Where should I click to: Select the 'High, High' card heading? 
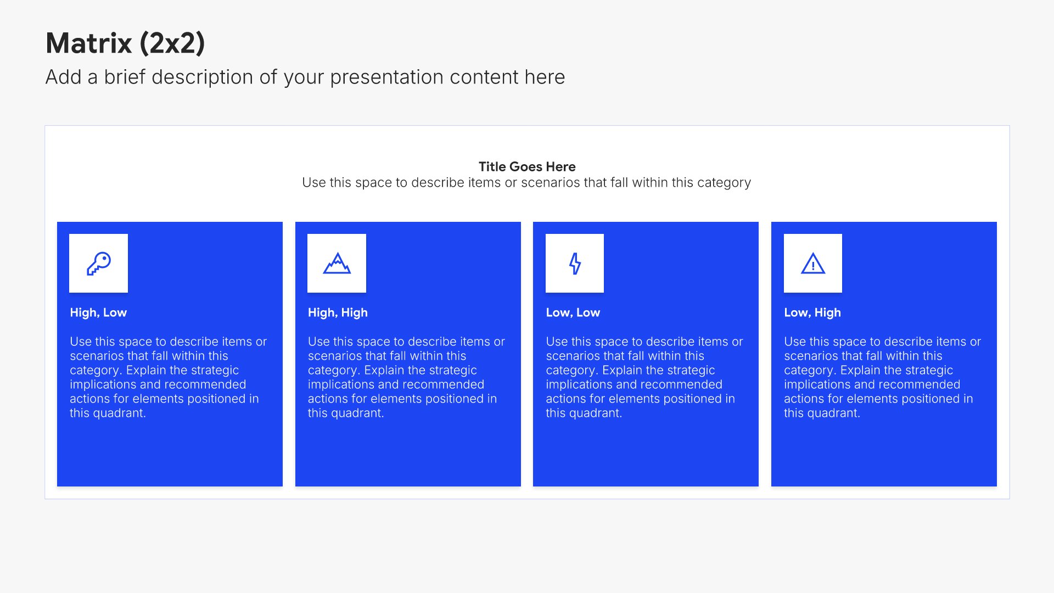pos(338,312)
